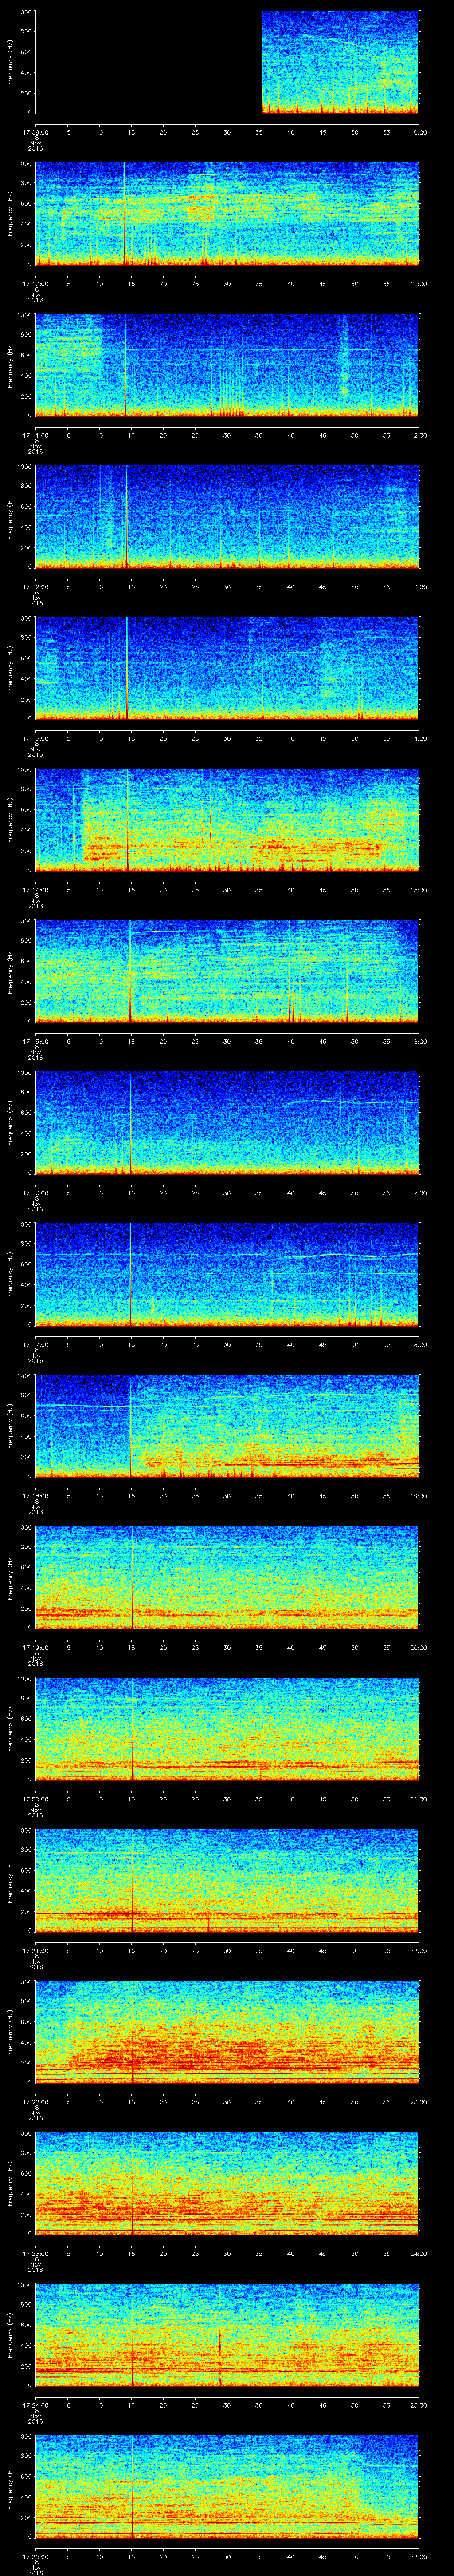This screenshot has height=2576, width=454.
Task: Select the '17:17:00' time axis label
Action: (36, 1344)
